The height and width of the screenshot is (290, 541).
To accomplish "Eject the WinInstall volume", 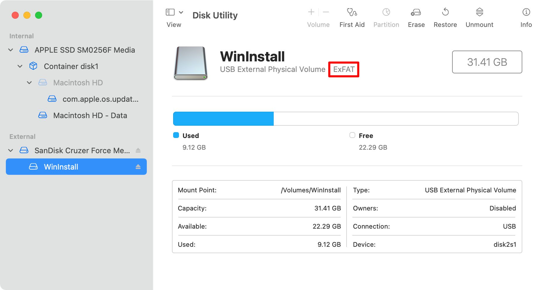I will pos(138,167).
